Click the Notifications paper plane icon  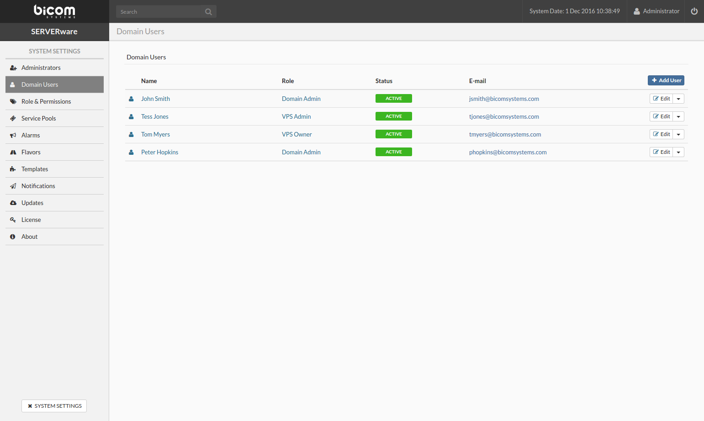13,186
